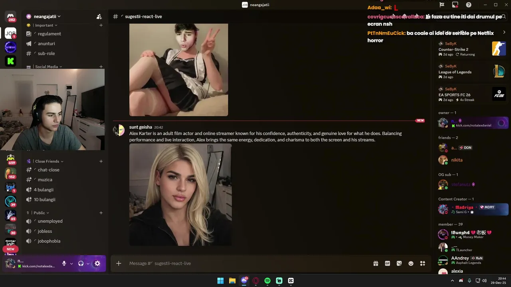Open sunt geisha username in chat

141,127
